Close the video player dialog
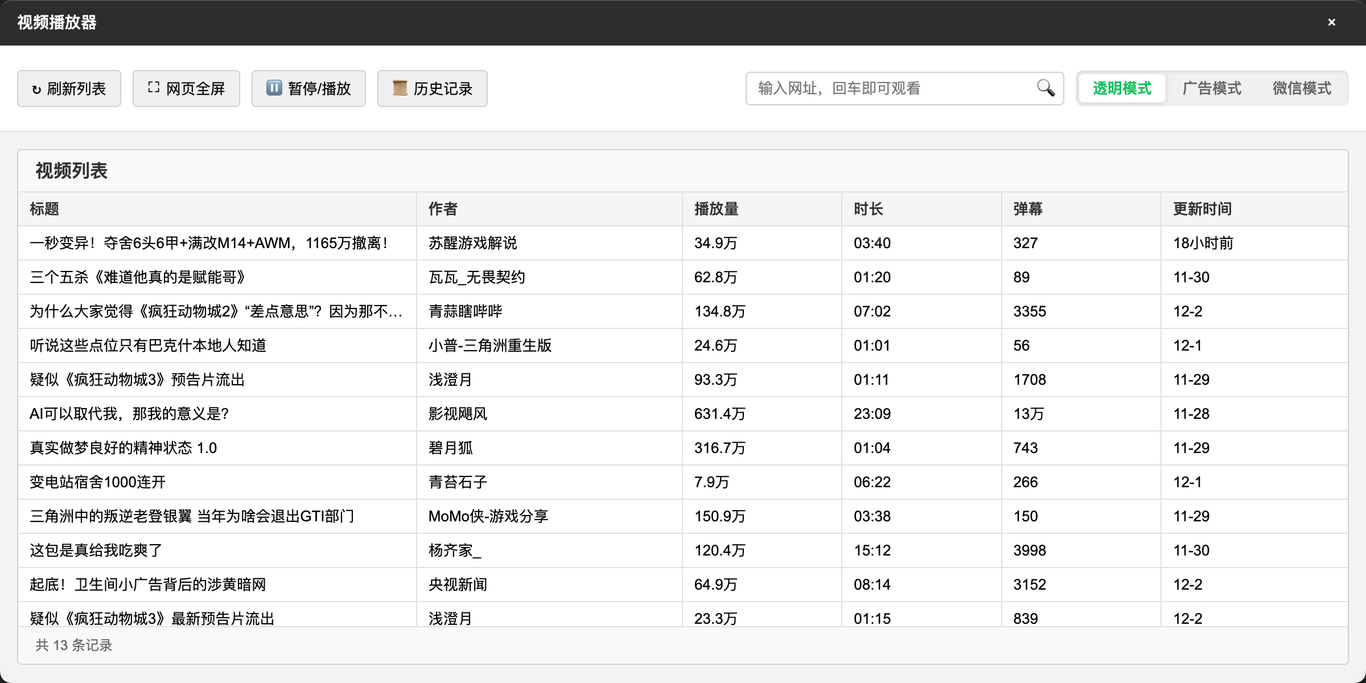 [x=1331, y=22]
